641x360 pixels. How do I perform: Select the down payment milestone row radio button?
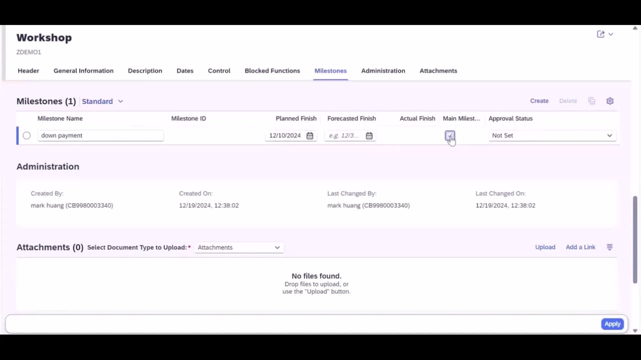pyautogui.click(x=26, y=135)
